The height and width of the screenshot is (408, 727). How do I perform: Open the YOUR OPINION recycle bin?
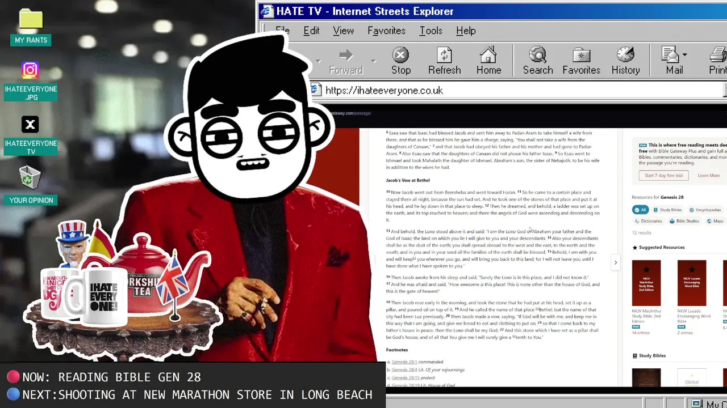click(30, 177)
